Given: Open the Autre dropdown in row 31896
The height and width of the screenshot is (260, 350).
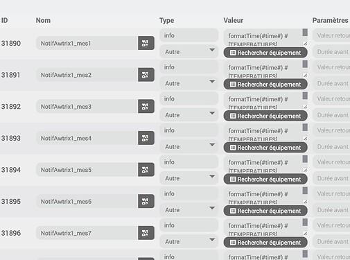Looking at the screenshot, I should (x=189, y=241).
